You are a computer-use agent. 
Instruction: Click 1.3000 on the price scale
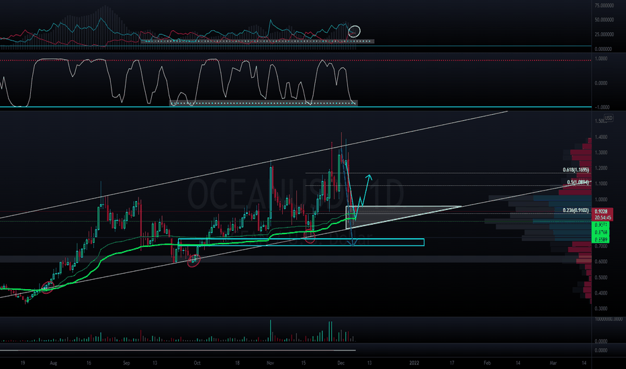[x=601, y=152]
